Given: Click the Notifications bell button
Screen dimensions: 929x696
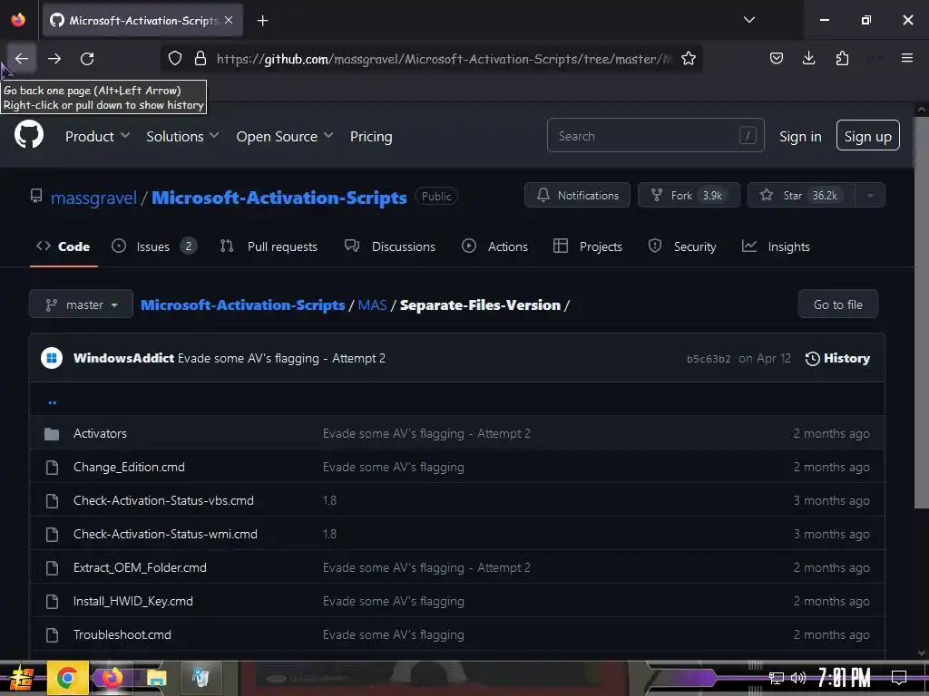Looking at the screenshot, I should tap(577, 196).
